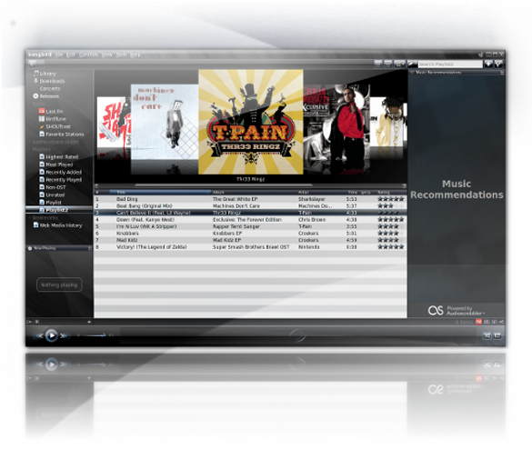Start playback with the Play button
The image size is (532, 459).
pos(52,335)
